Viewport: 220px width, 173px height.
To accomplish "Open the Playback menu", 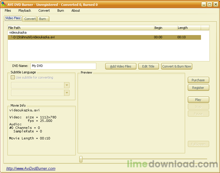I will (25, 11).
